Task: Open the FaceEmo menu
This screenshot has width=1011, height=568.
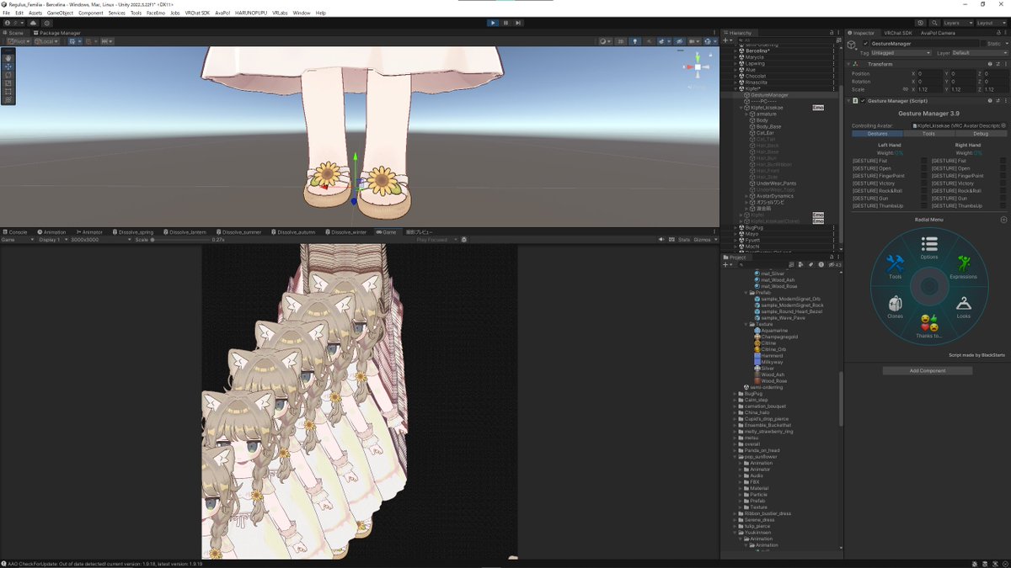Action: 155,13
